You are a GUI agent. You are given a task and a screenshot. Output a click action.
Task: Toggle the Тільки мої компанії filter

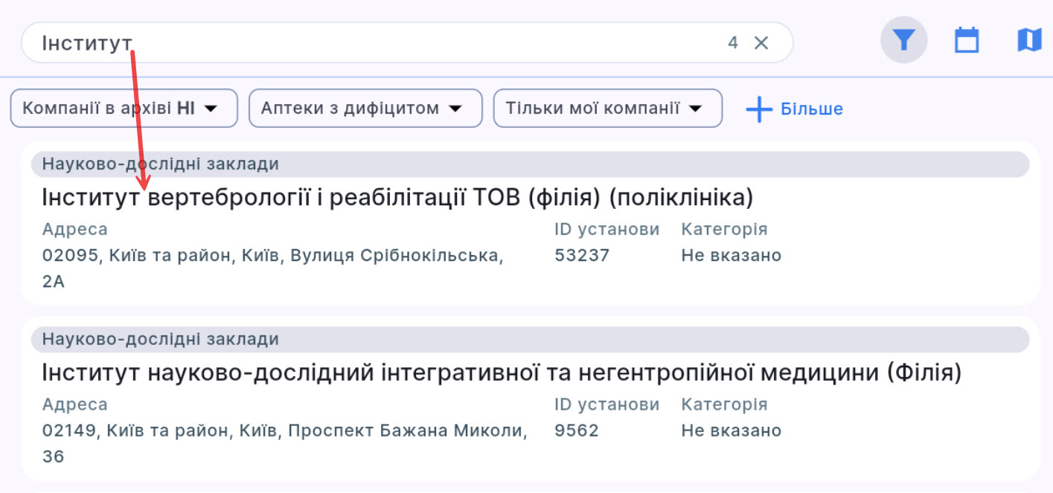tap(606, 108)
